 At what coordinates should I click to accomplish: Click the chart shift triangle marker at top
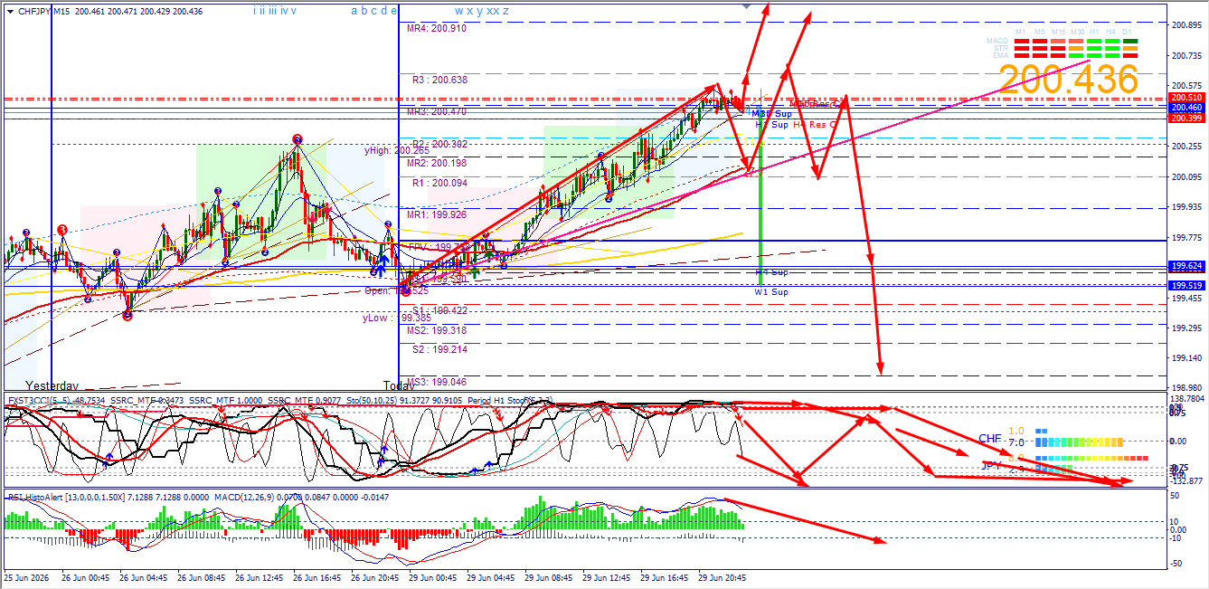click(746, 5)
